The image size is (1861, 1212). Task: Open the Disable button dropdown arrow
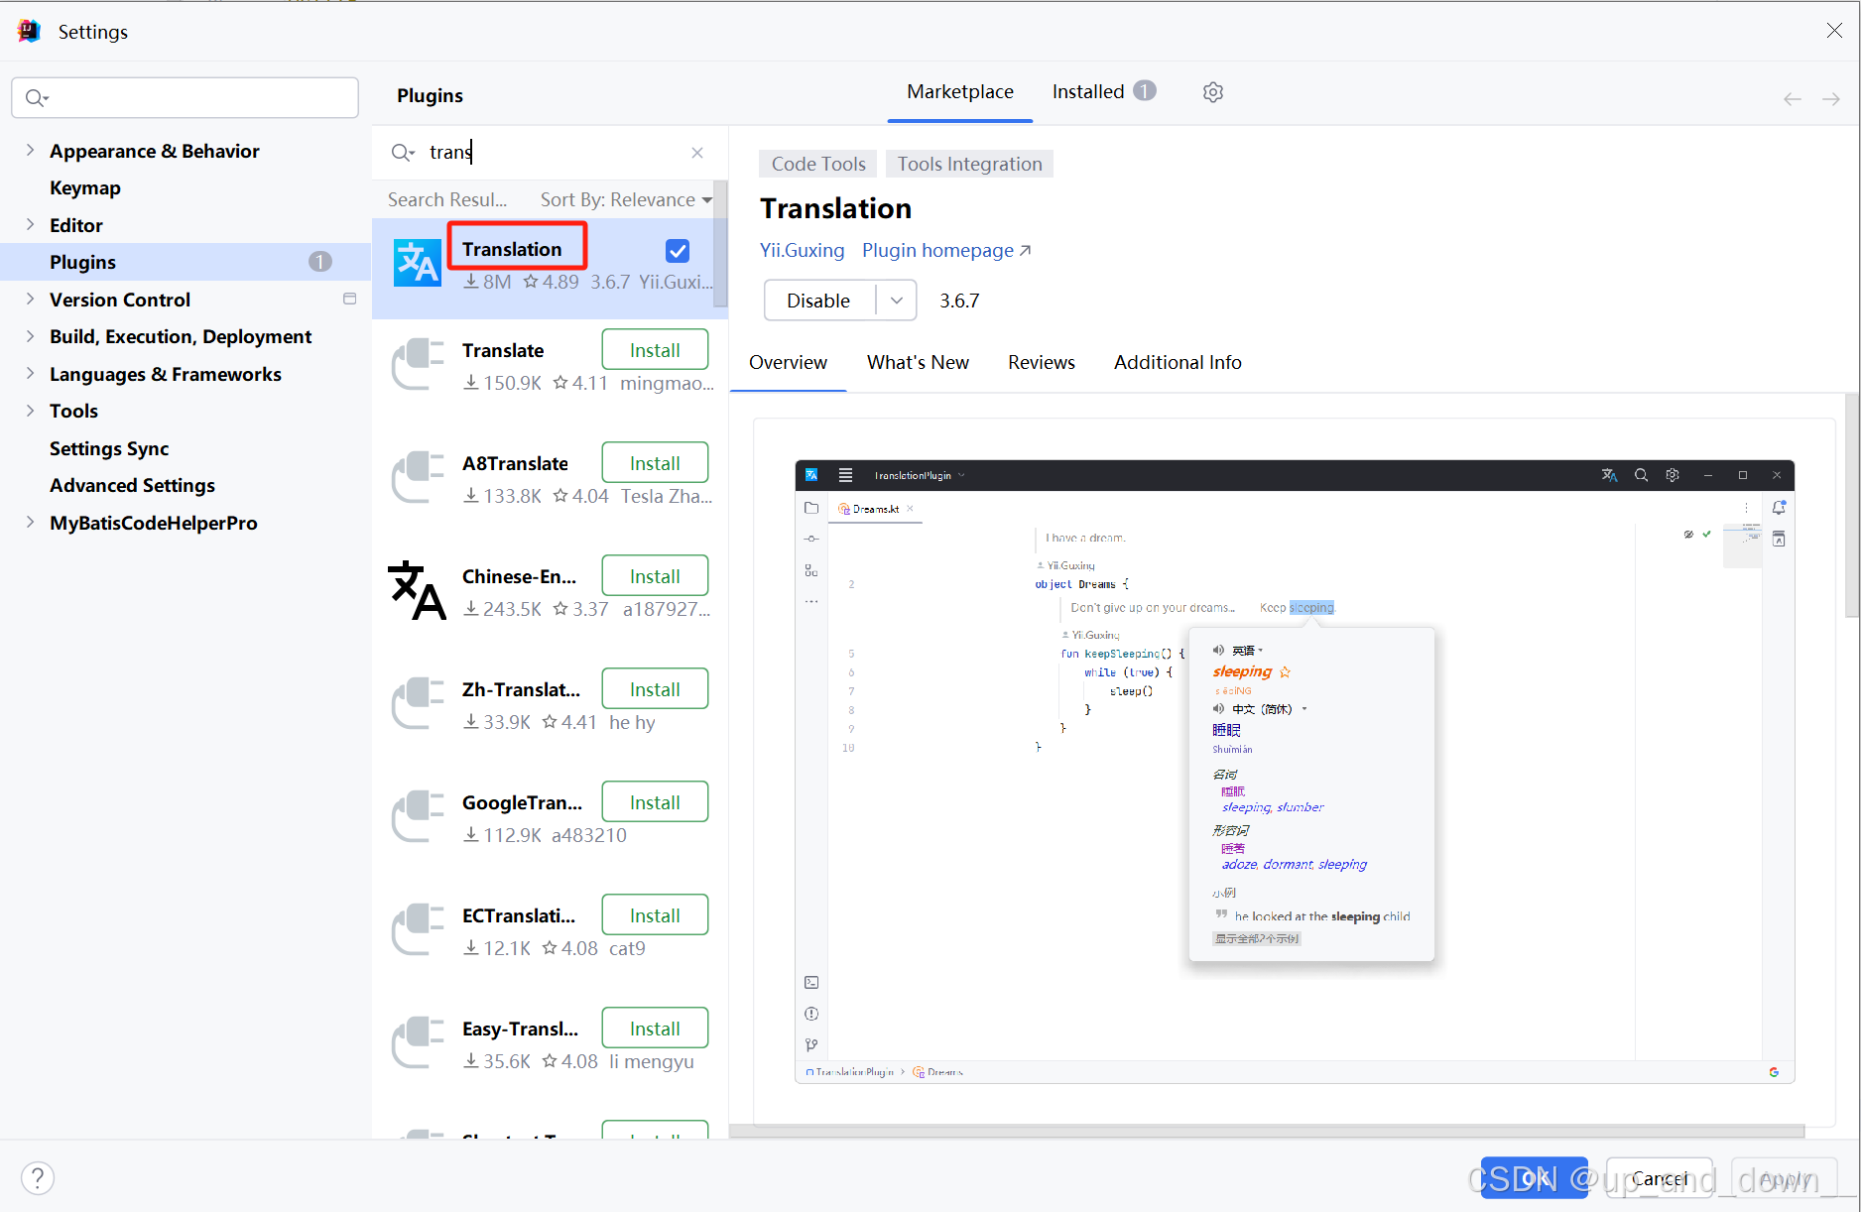click(x=896, y=301)
